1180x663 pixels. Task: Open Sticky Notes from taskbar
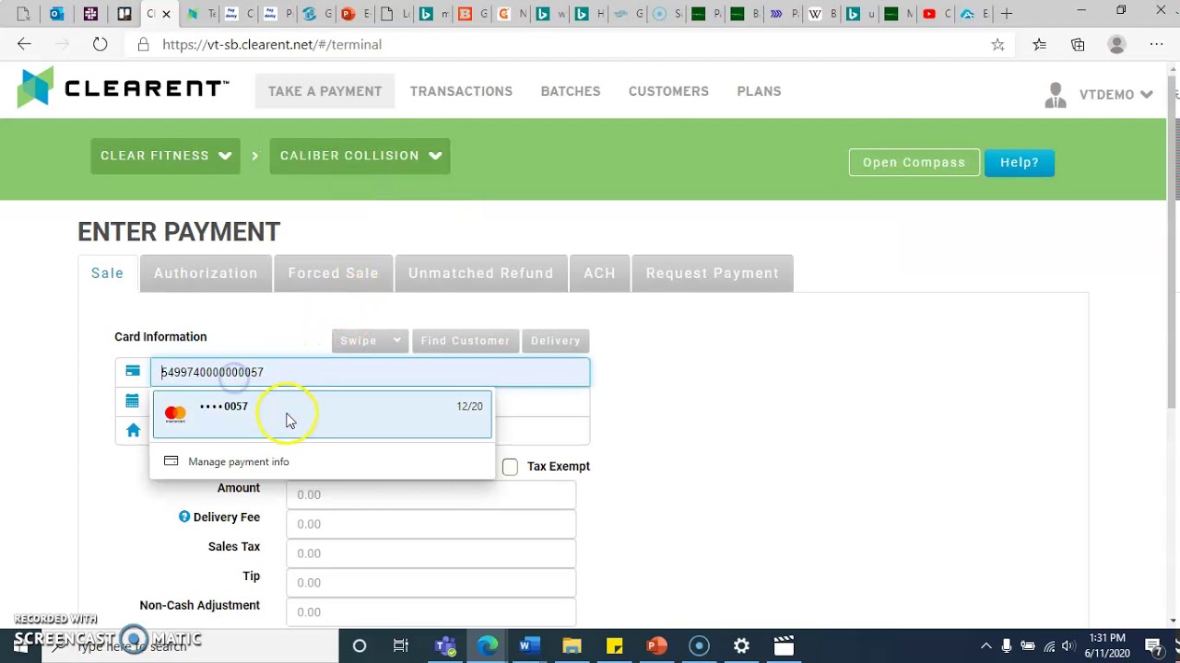[x=614, y=646]
